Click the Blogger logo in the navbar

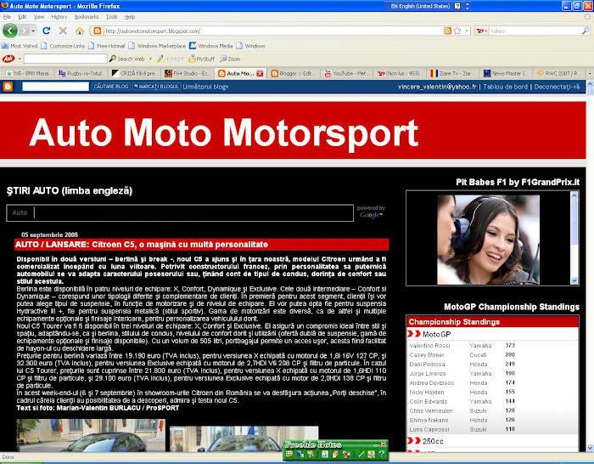coord(8,87)
